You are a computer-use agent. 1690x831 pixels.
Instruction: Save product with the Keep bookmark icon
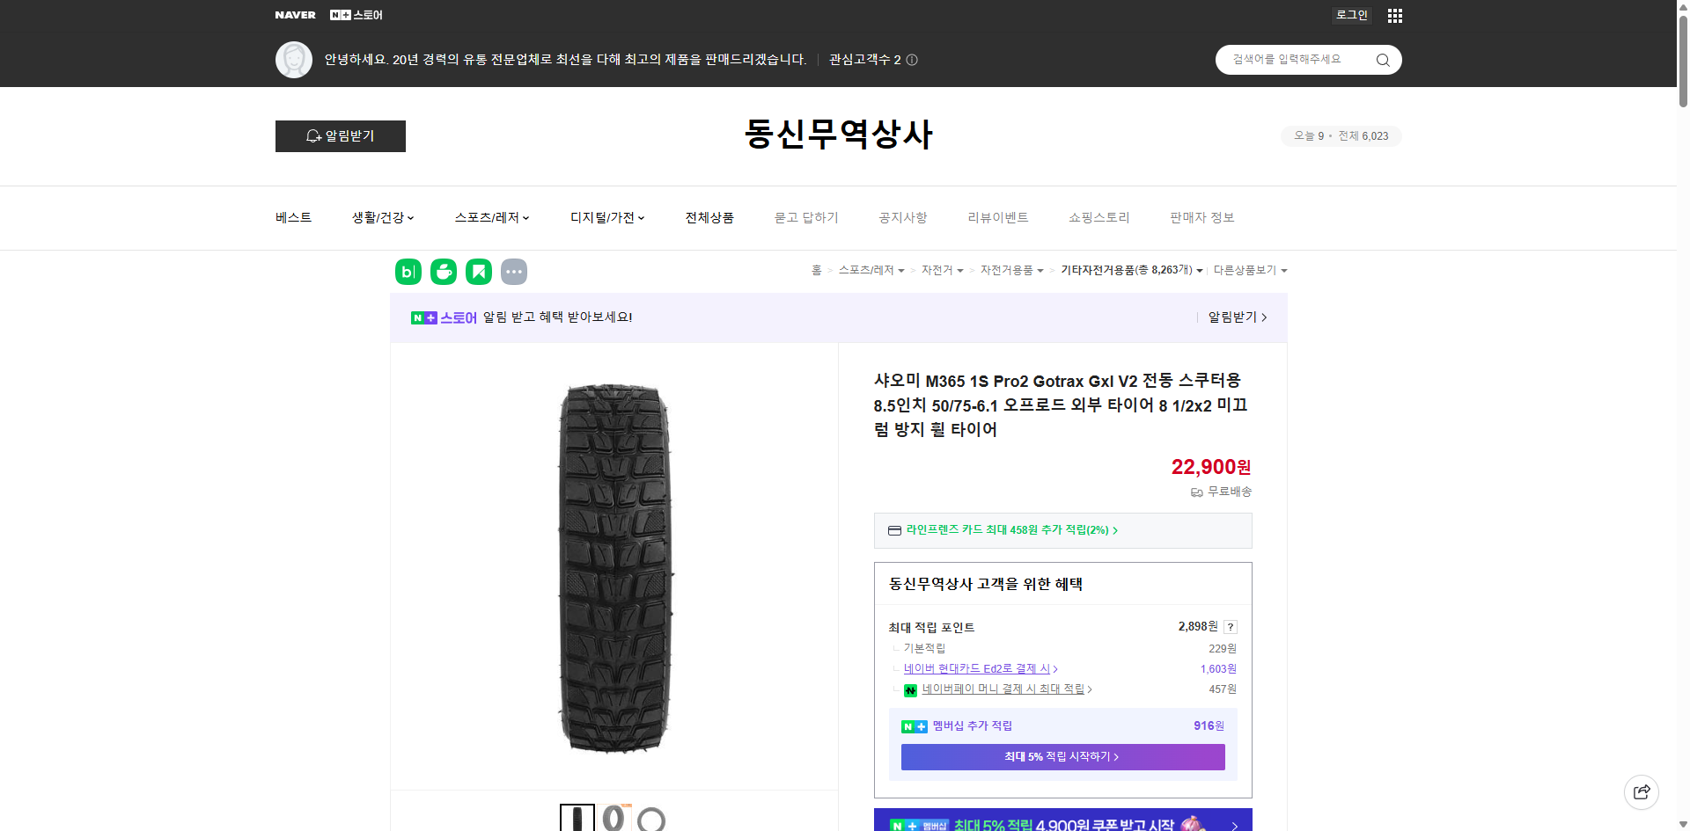click(478, 272)
